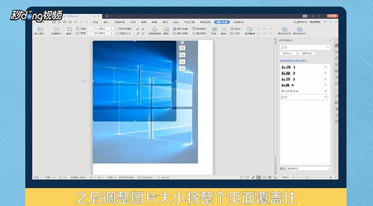Click the help question mark icon

(325, 22)
